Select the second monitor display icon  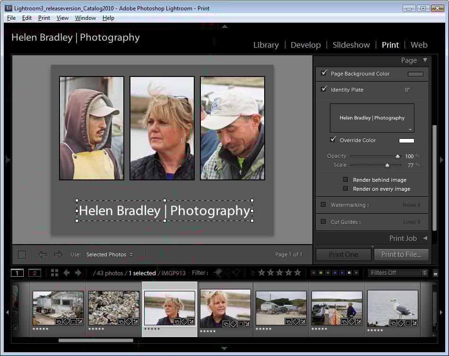35,273
